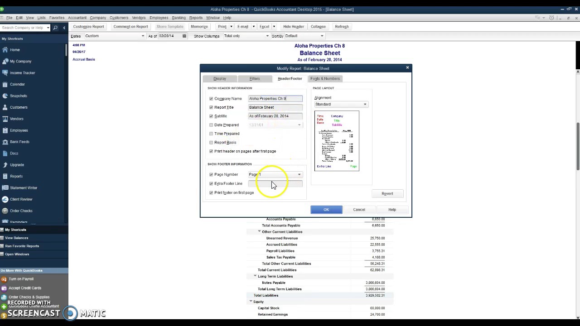
Task: Open Home from the shortcuts sidebar
Action: [x=14, y=50]
